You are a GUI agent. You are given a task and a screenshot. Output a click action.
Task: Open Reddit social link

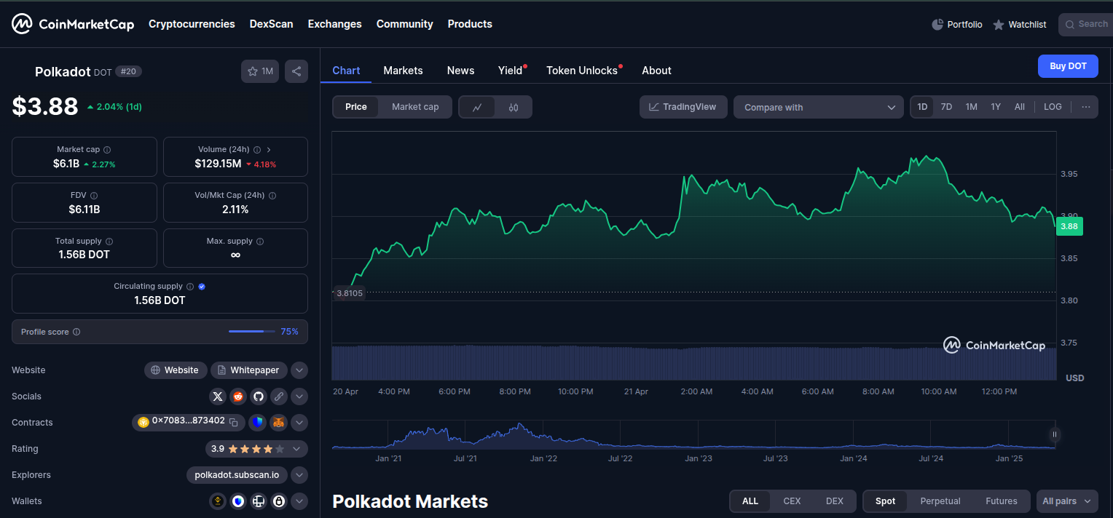tap(237, 397)
